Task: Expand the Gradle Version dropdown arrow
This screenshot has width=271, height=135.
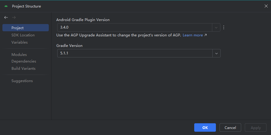Action: click(x=216, y=53)
